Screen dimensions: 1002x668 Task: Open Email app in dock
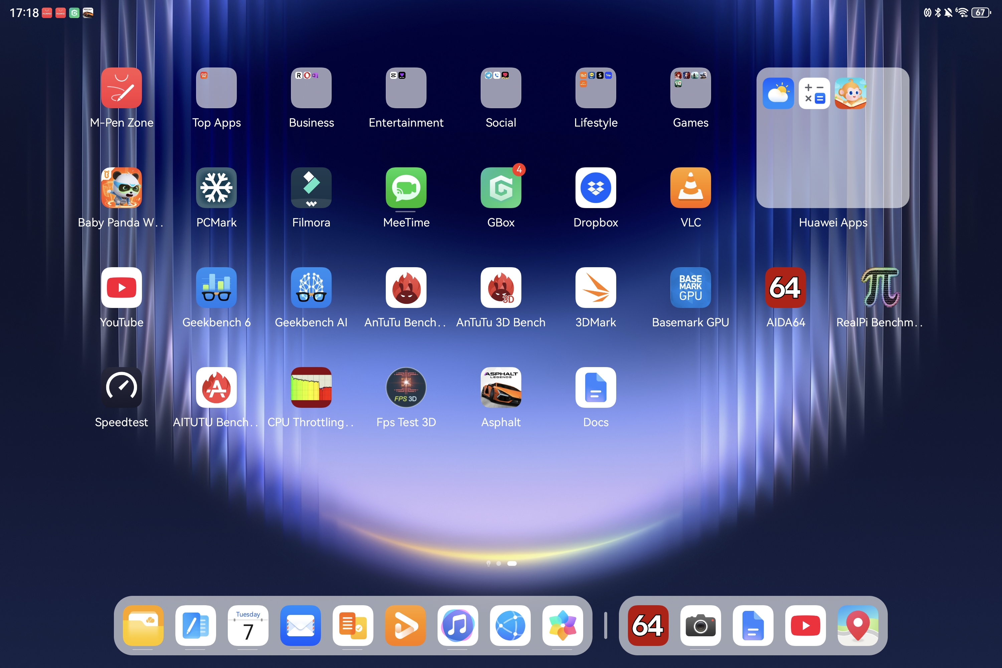[x=300, y=625]
